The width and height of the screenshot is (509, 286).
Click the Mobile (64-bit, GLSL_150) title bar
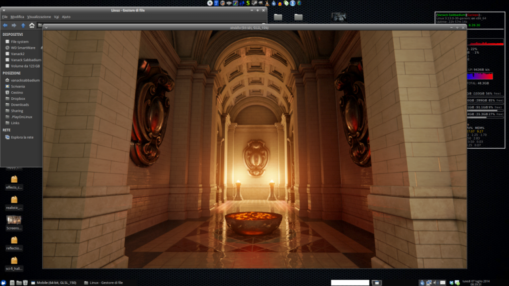point(249,27)
